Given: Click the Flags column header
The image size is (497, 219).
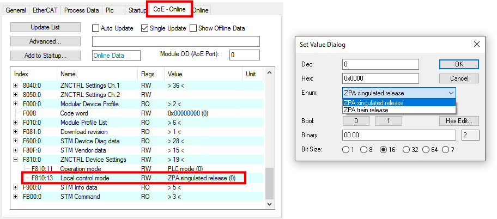Looking at the screenshot, I should 150,74.
